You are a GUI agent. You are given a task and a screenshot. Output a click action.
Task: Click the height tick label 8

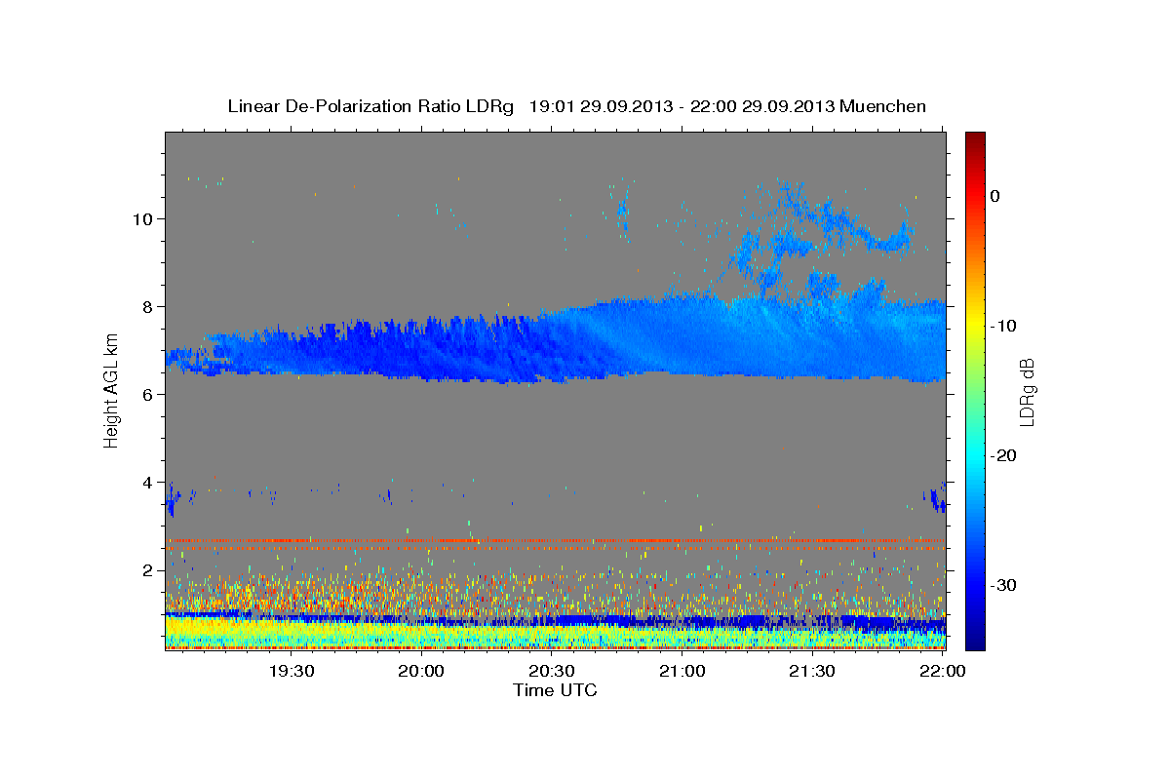147,306
